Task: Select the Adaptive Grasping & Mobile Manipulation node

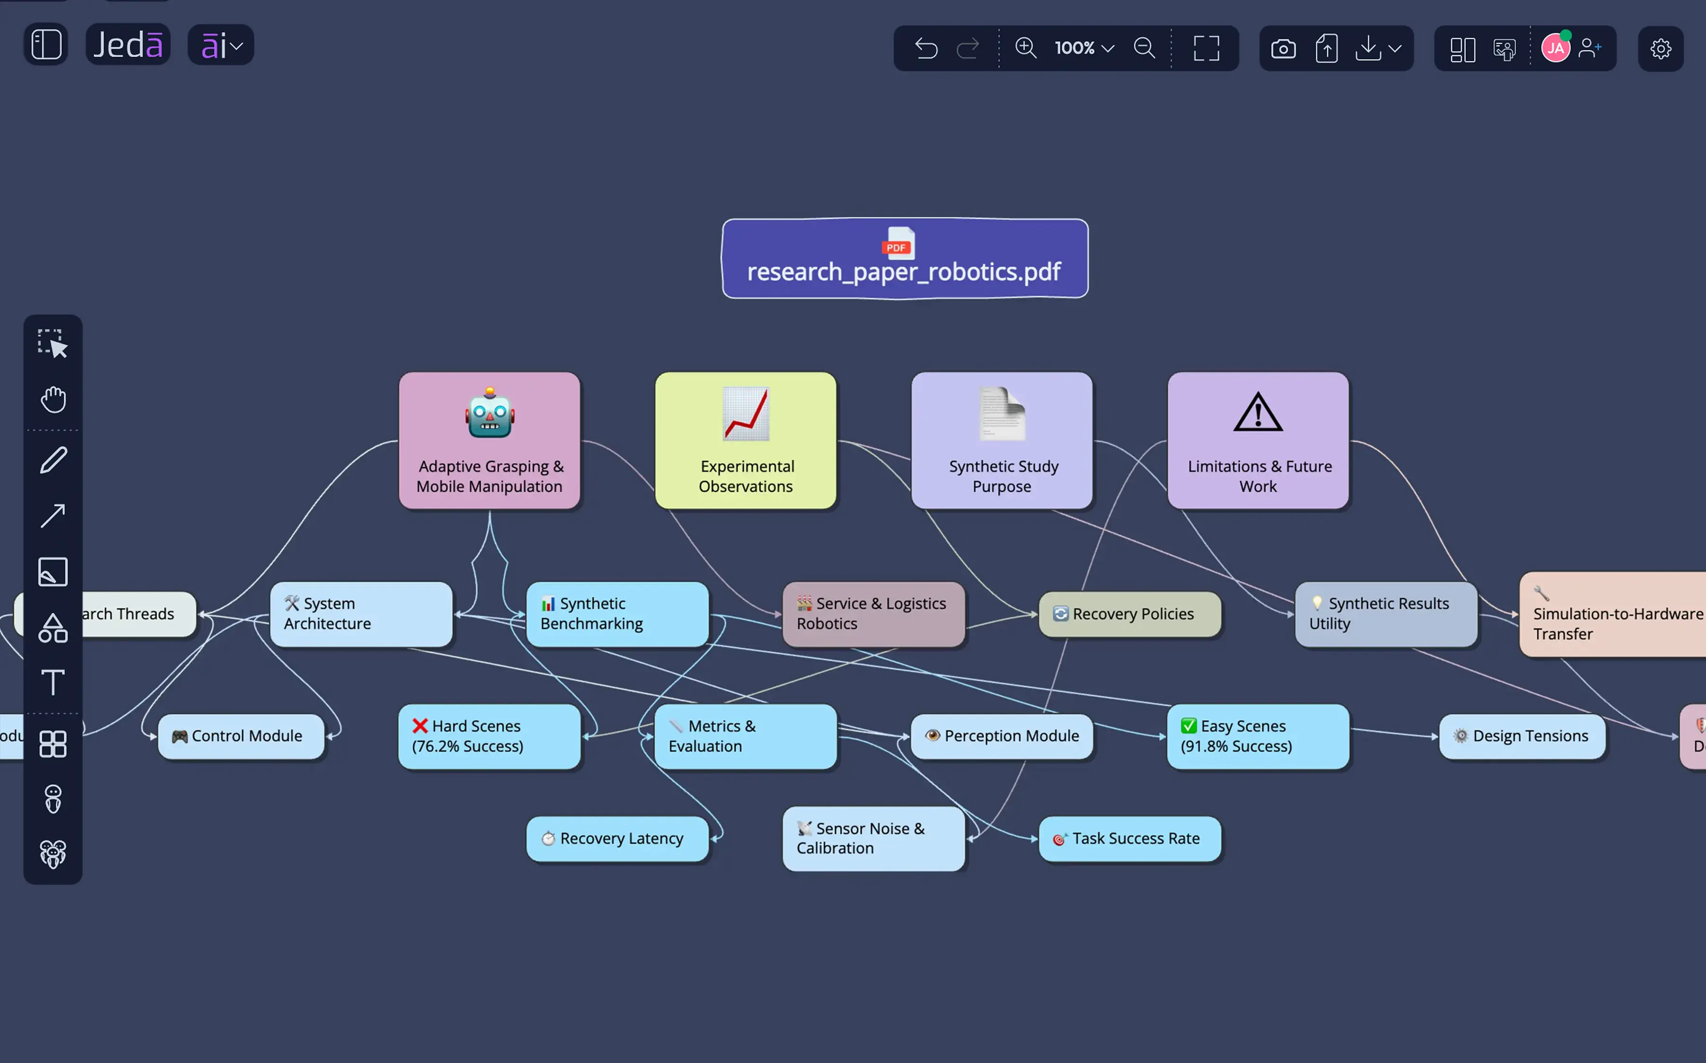Action: 490,441
